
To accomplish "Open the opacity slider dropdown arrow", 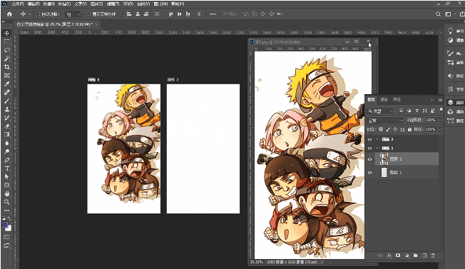I will (x=440, y=120).
